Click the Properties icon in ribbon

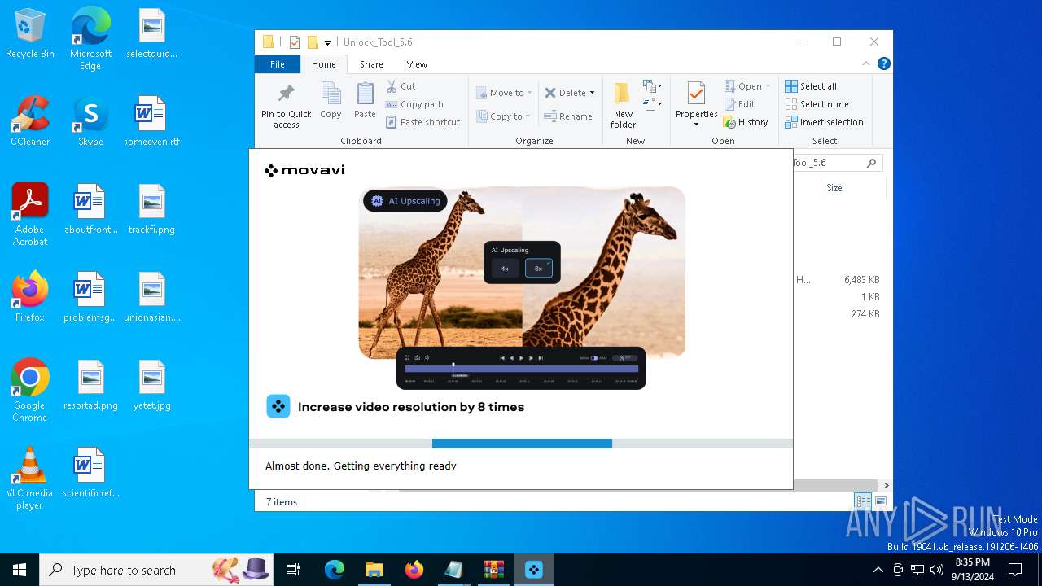pyautogui.click(x=696, y=94)
